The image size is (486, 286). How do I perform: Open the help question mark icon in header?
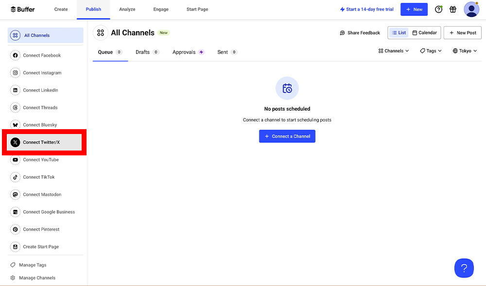point(438,9)
